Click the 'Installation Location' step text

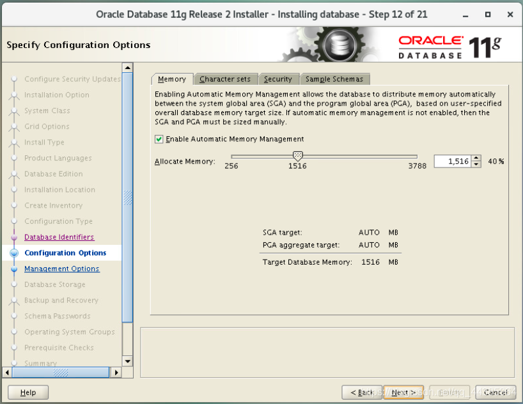click(x=59, y=190)
